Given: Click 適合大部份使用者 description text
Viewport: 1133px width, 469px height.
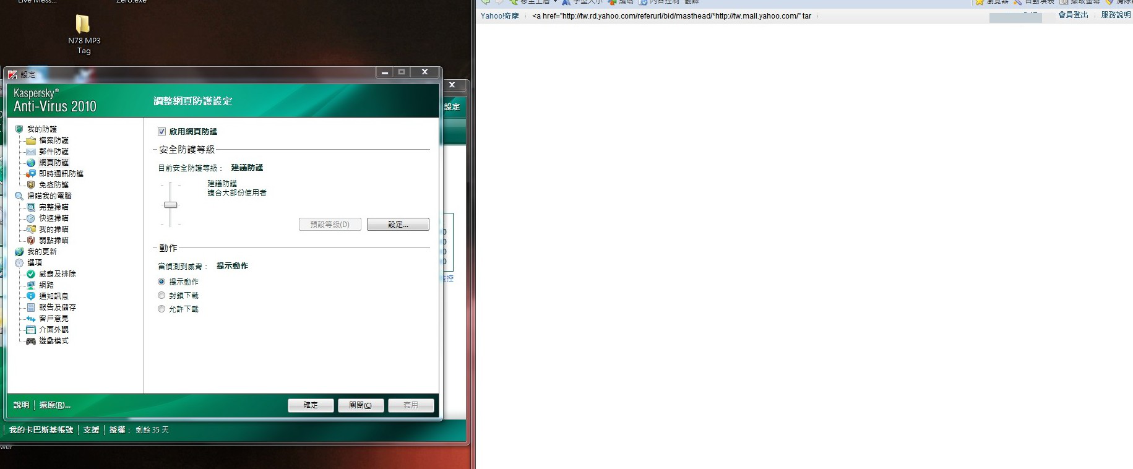Looking at the screenshot, I should click(x=237, y=193).
